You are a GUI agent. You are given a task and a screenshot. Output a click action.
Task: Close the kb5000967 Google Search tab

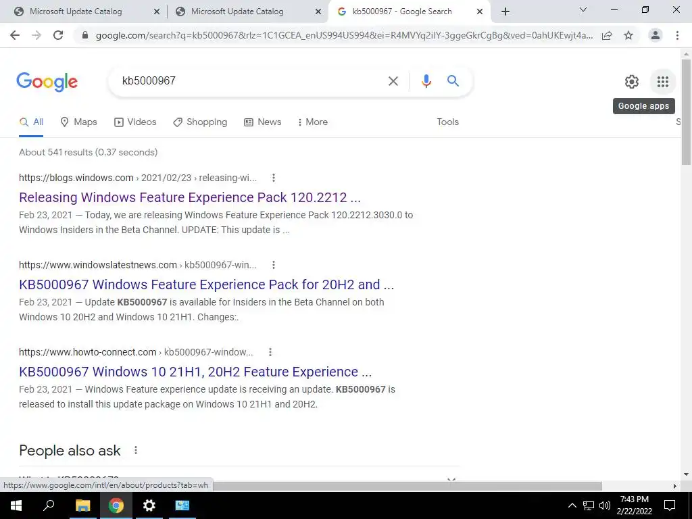pyautogui.click(x=480, y=12)
